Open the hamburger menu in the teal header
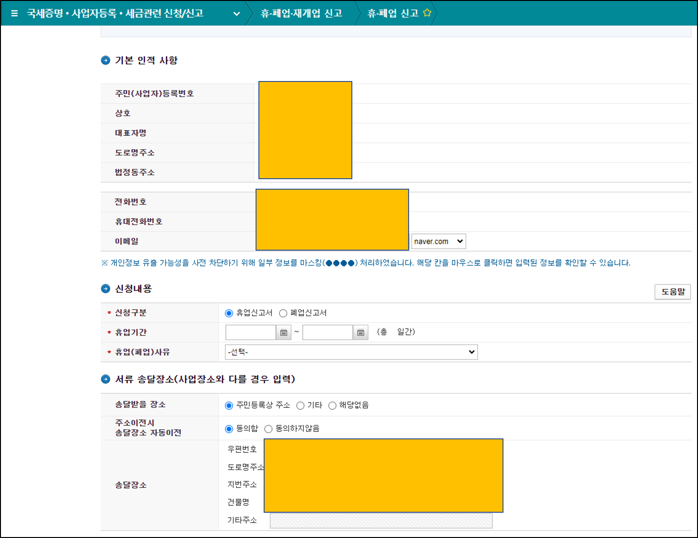The height and width of the screenshot is (538, 698). (14, 13)
